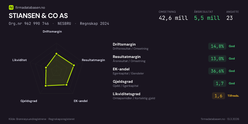Select the STIANSEN & CO AS company title

pyautogui.click(x=38, y=15)
